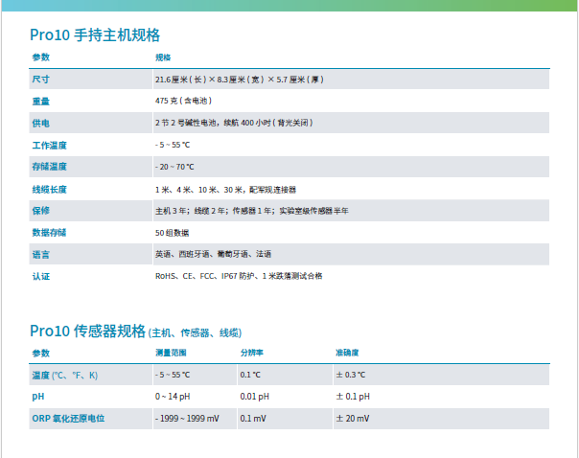Screen dimensions: 579x458
Task: Click the '参数' header in the sensor specs table
Action: tap(40, 354)
